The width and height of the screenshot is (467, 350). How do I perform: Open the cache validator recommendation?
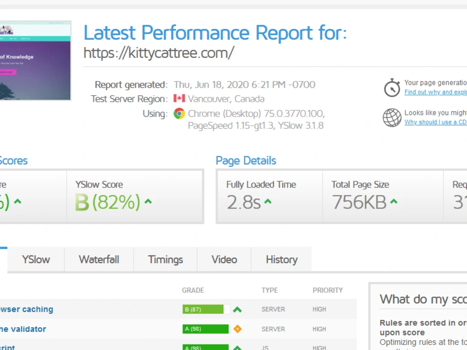click(x=23, y=329)
